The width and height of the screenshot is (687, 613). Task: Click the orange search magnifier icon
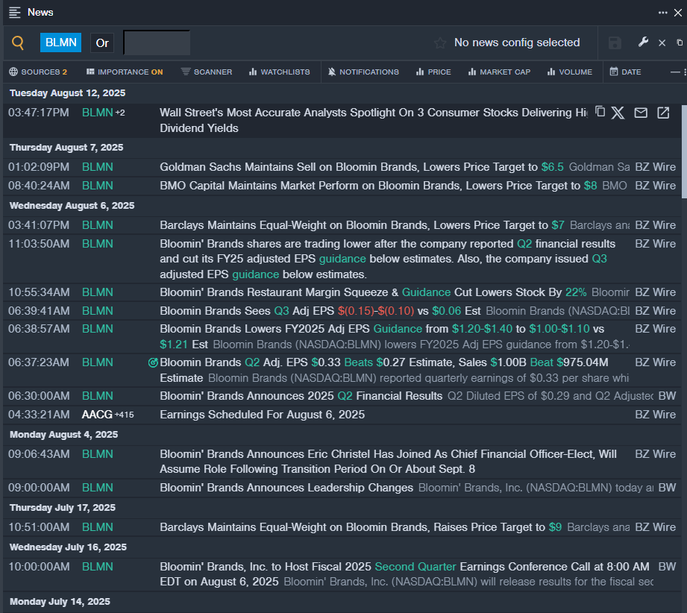pyautogui.click(x=17, y=43)
